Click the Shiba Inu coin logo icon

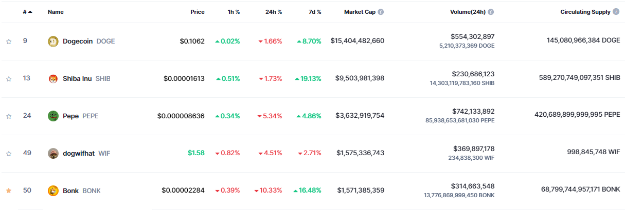(x=53, y=79)
